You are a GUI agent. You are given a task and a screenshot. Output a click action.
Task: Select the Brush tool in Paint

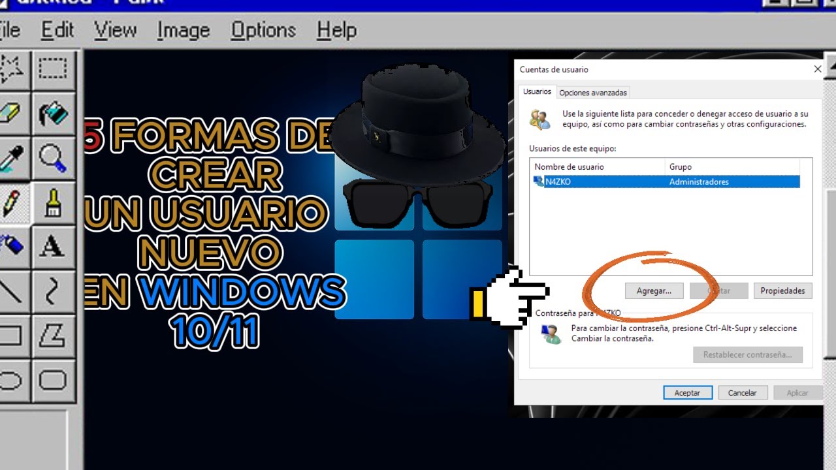click(x=54, y=202)
